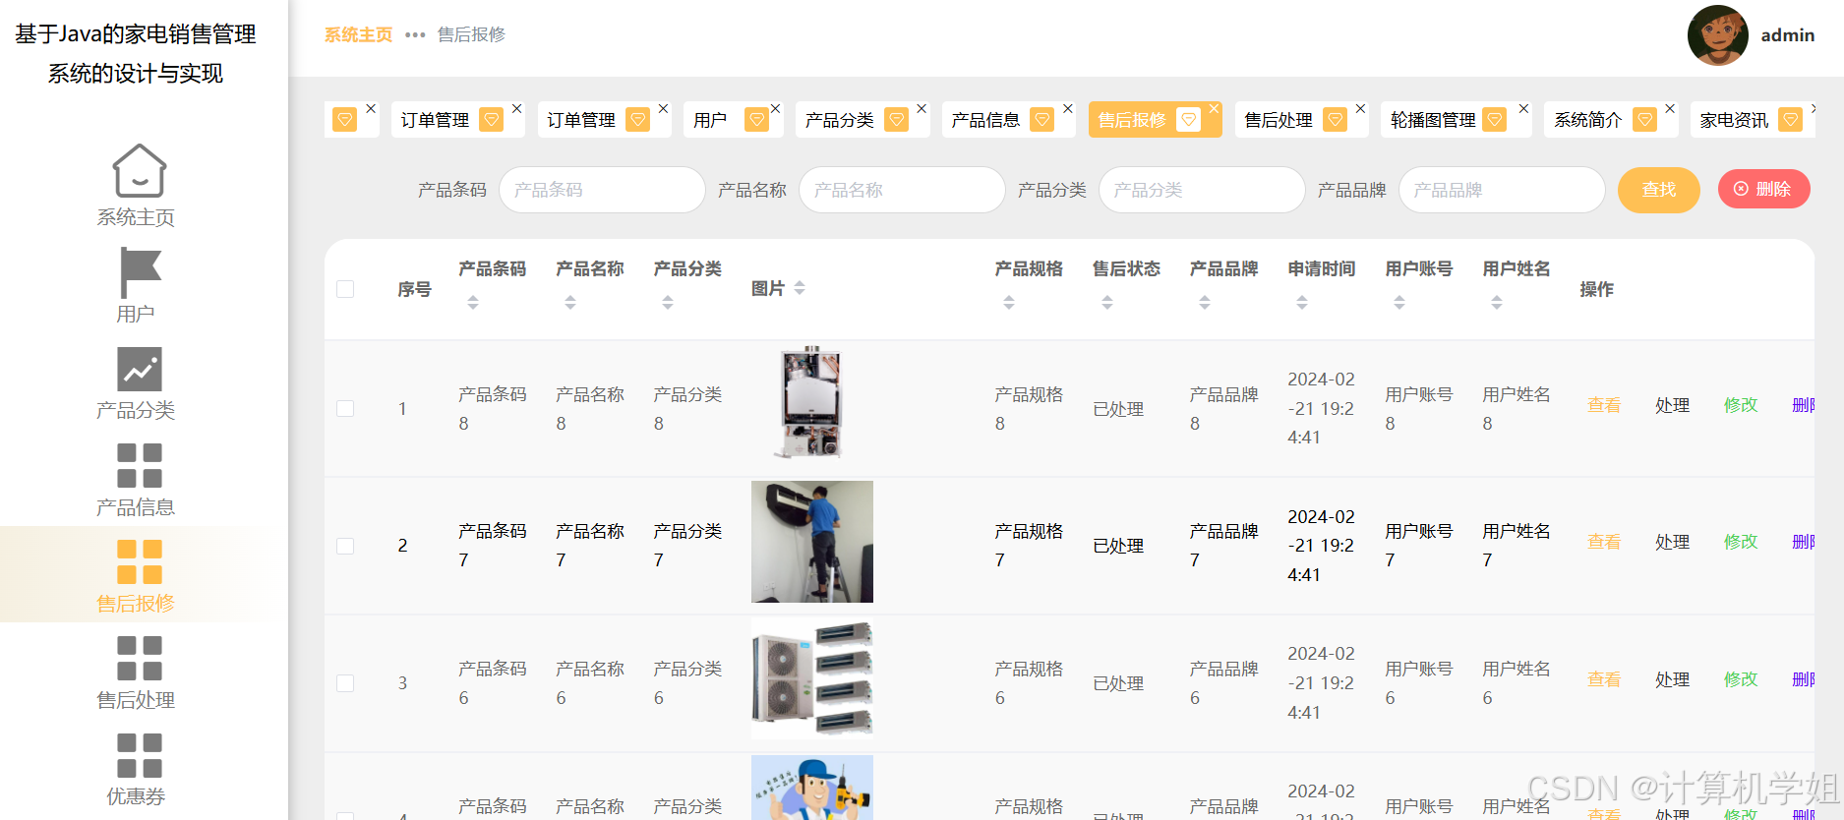The image size is (1844, 820).
Task: Check the checkbox for row 2
Action: tap(345, 546)
